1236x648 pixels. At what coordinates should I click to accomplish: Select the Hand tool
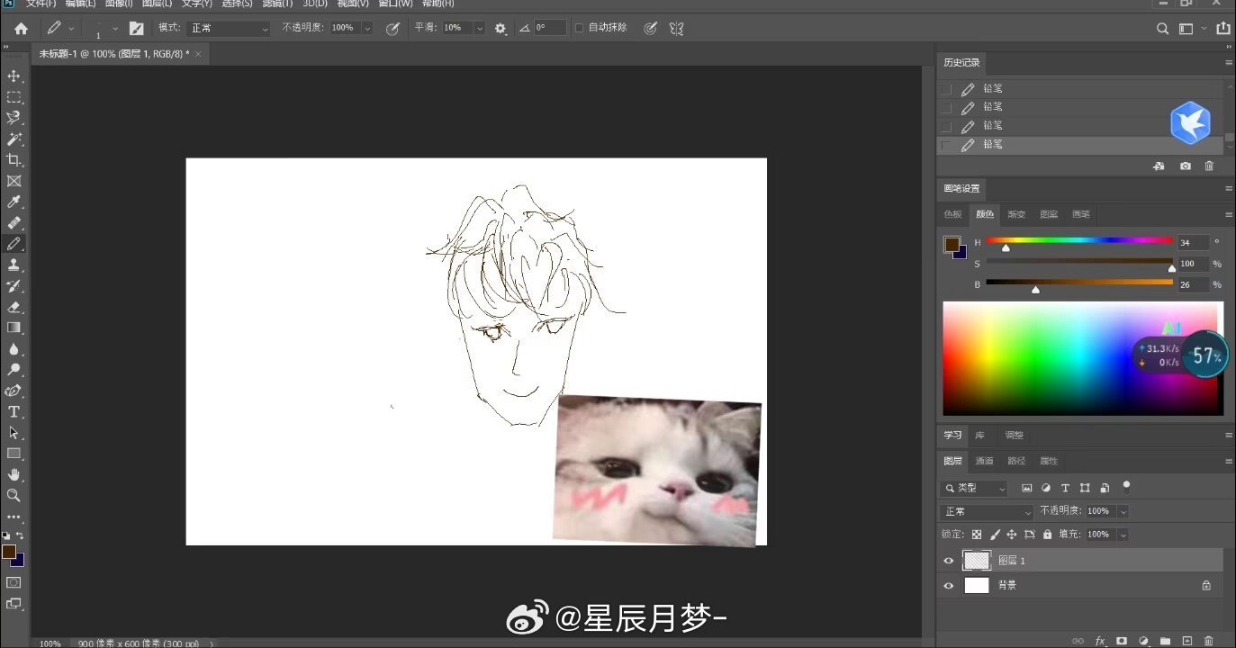point(14,474)
